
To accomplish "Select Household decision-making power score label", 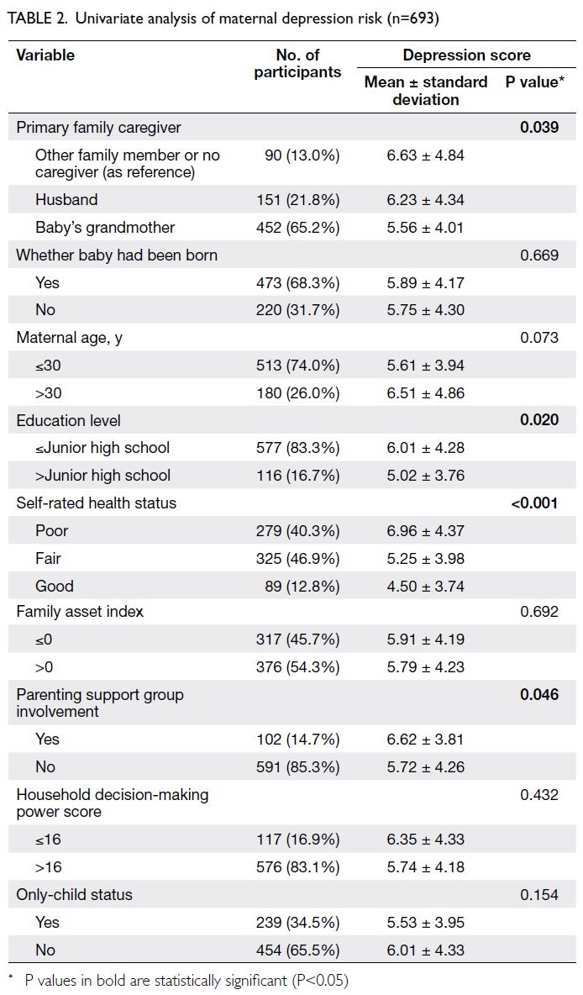I will (x=113, y=803).
